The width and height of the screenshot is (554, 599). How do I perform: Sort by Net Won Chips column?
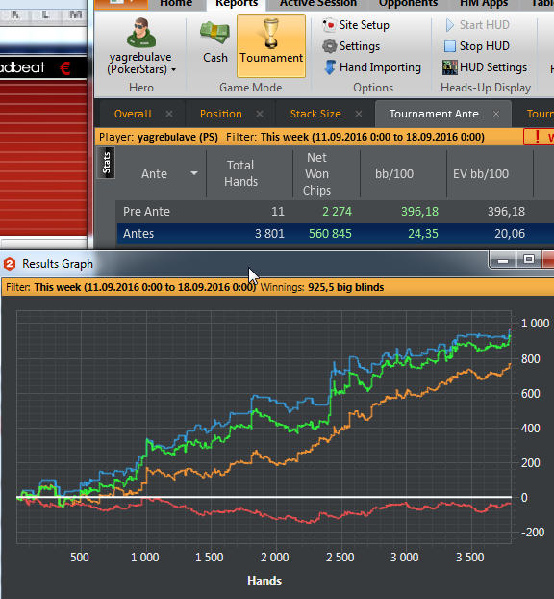pos(316,173)
